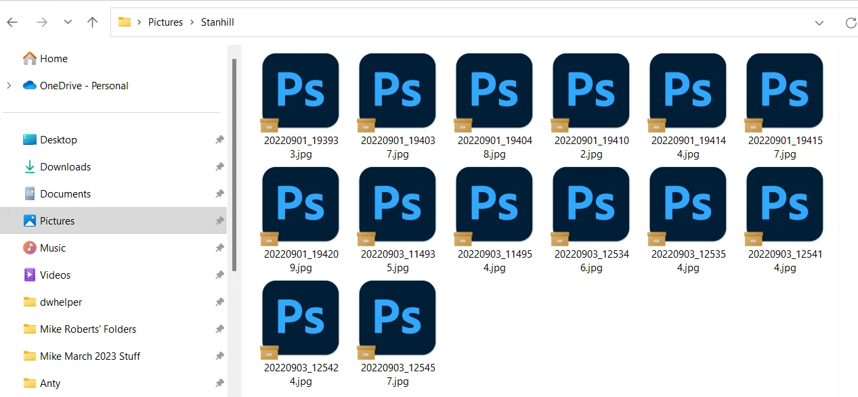Click pin icon next to Pictures
Viewport: 858px width, 397px height.
pyautogui.click(x=219, y=221)
